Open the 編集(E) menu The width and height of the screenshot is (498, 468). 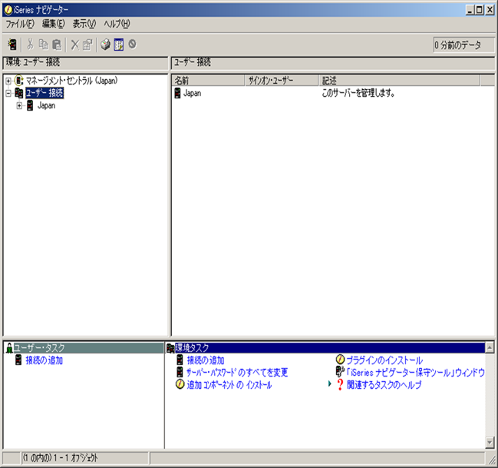pos(54,24)
